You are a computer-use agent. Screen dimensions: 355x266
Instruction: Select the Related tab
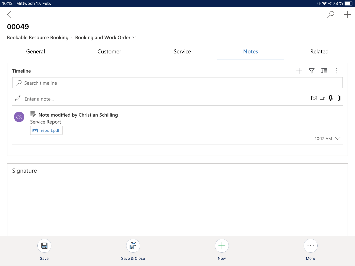point(319,52)
